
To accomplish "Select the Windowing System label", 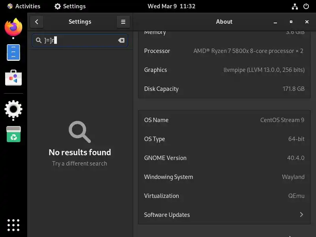I will coord(169,177).
